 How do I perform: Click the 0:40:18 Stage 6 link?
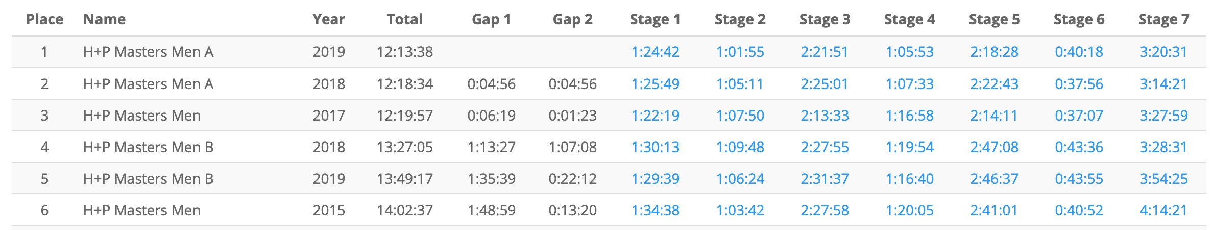1079,52
